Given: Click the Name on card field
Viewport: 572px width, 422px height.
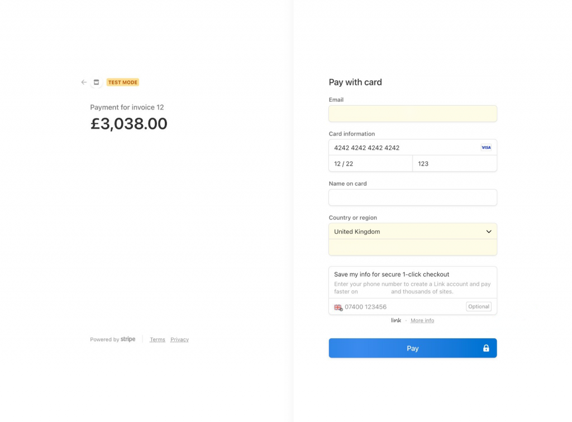Looking at the screenshot, I should [412, 197].
